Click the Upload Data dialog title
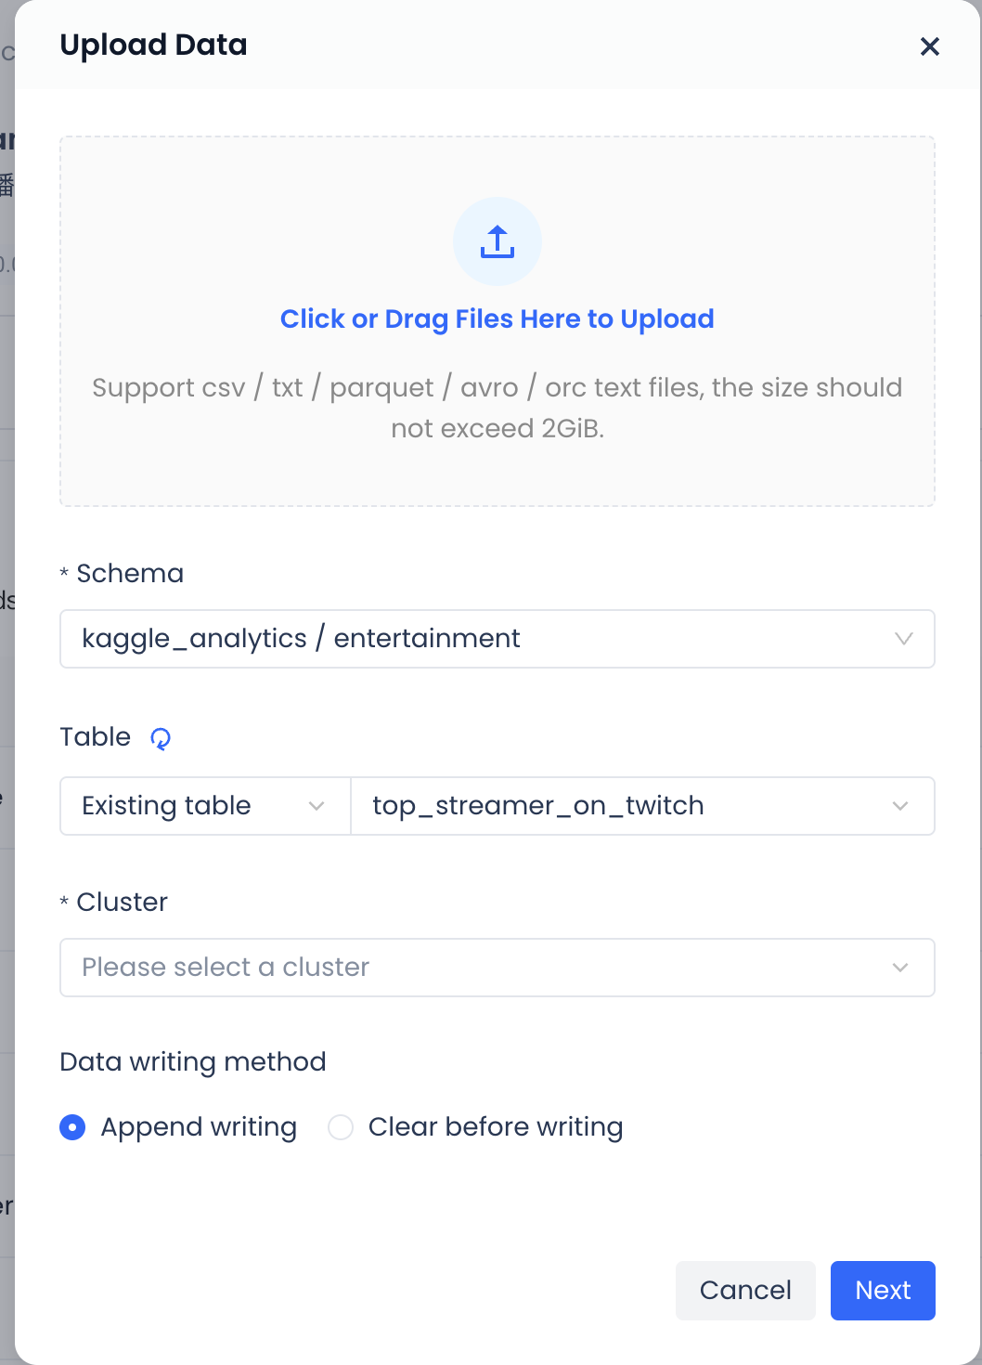Image resolution: width=982 pixels, height=1365 pixels. pos(153,45)
